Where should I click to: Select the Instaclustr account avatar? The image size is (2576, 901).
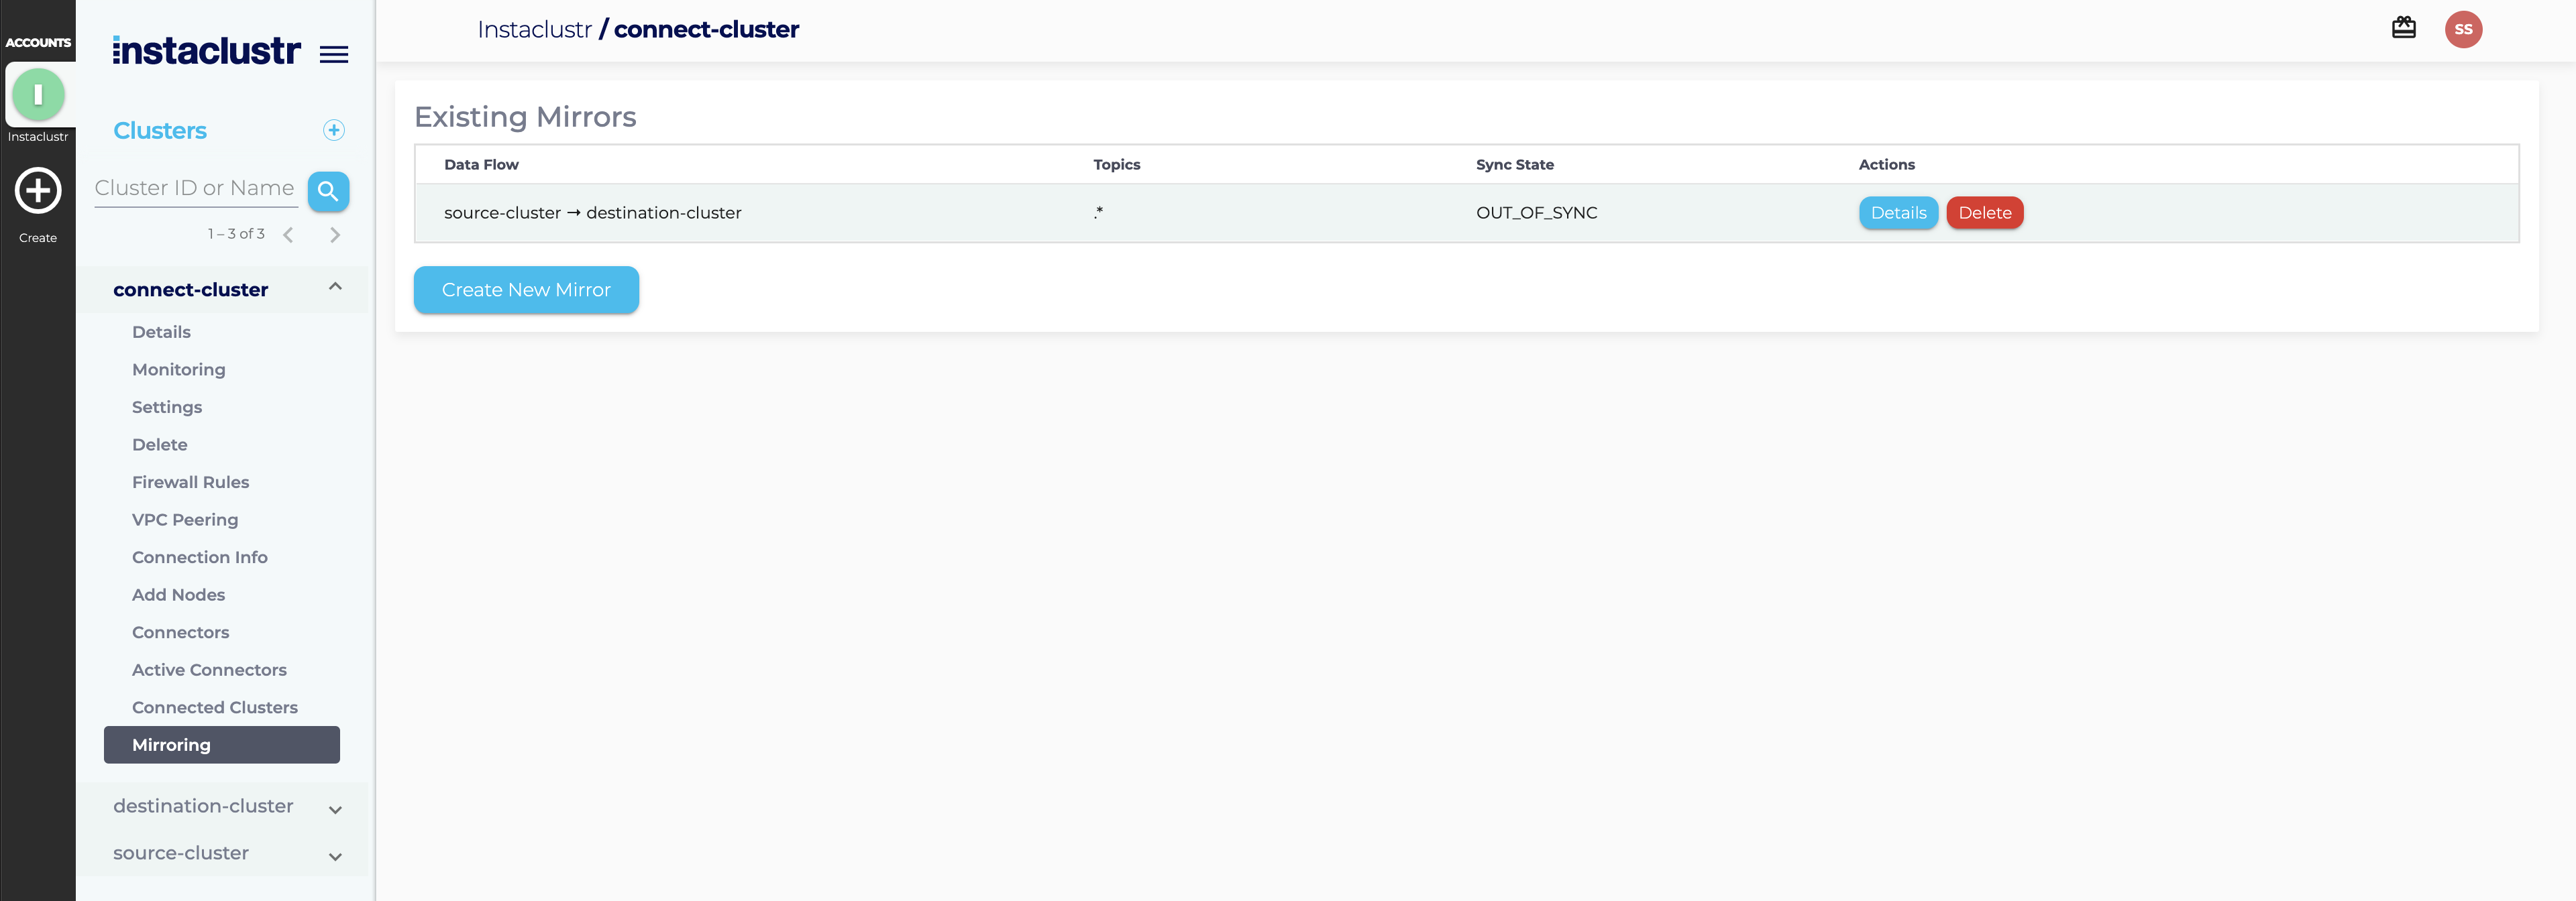[38, 95]
